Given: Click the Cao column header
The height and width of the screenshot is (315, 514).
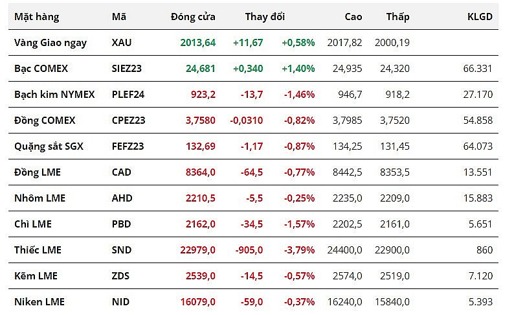Looking at the screenshot, I should 353,17.
